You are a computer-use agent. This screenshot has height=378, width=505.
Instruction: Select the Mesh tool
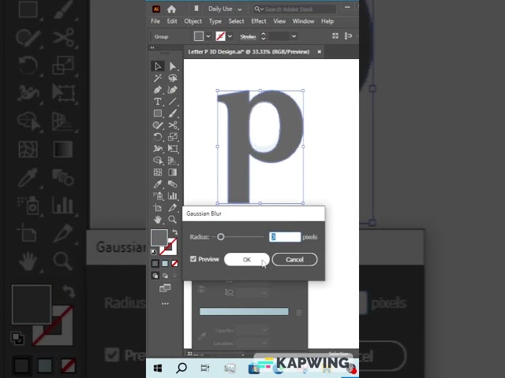tap(158, 172)
